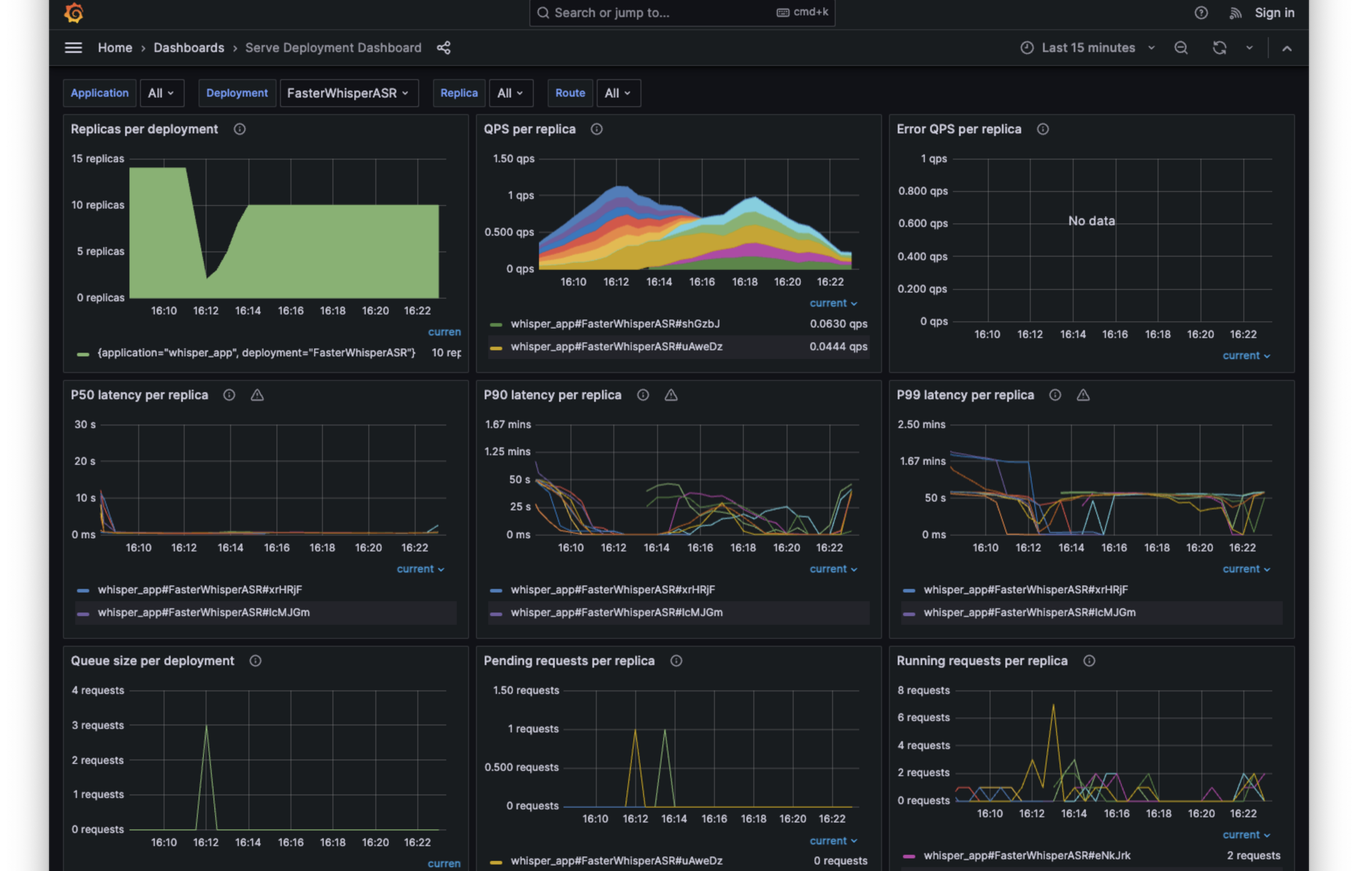Click the news RSS feed icon
The width and height of the screenshot is (1358, 871).
pyautogui.click(x=1235, y=13)
